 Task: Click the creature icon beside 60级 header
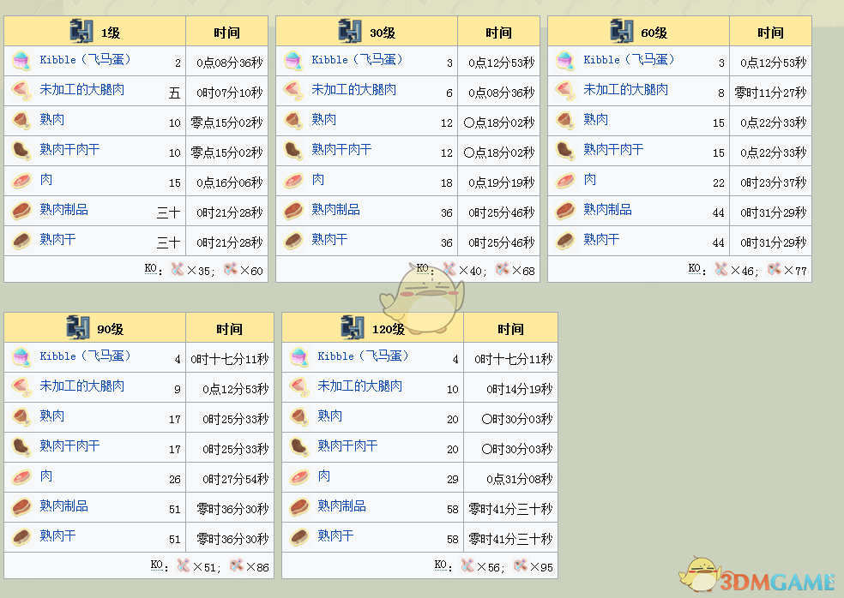tap(622, 31)
